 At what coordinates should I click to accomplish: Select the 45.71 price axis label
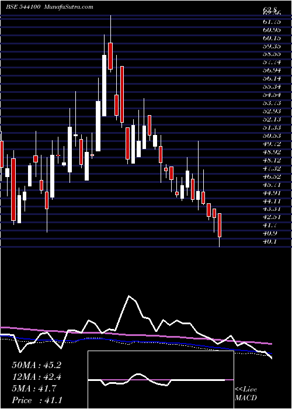[272, 185]
